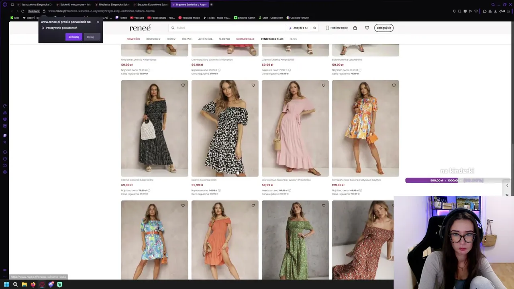Open the BLOG menu item
514x289 pixels.
[x=293, y=39]
